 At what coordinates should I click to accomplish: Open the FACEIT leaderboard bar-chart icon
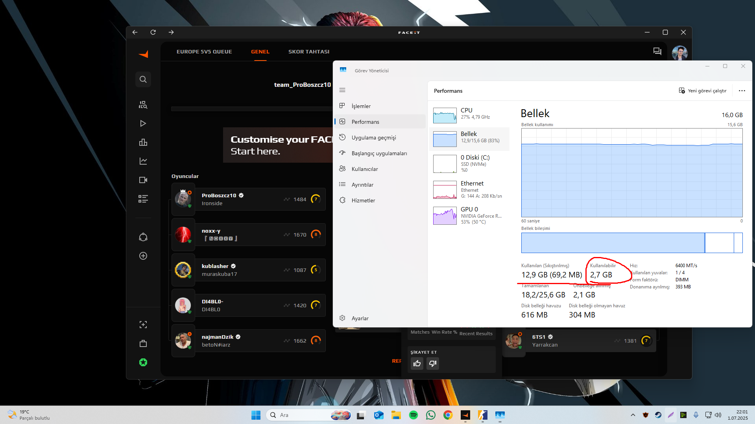[x=143, y=142]
